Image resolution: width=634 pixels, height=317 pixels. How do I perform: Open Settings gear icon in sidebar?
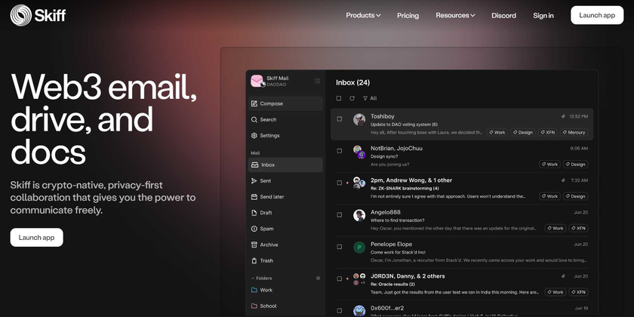(254, 136)
